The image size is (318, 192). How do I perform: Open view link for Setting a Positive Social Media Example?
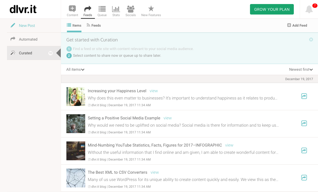click(x=167, y=118)
